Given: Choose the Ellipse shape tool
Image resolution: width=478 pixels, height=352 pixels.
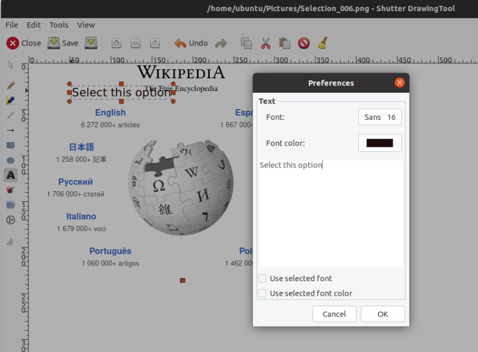Looking at the screenshot, I should 10,160.
